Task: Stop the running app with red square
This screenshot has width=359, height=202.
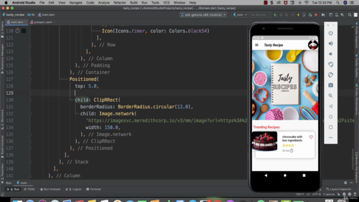Action: pyautogui.click(x=316, y=15)
